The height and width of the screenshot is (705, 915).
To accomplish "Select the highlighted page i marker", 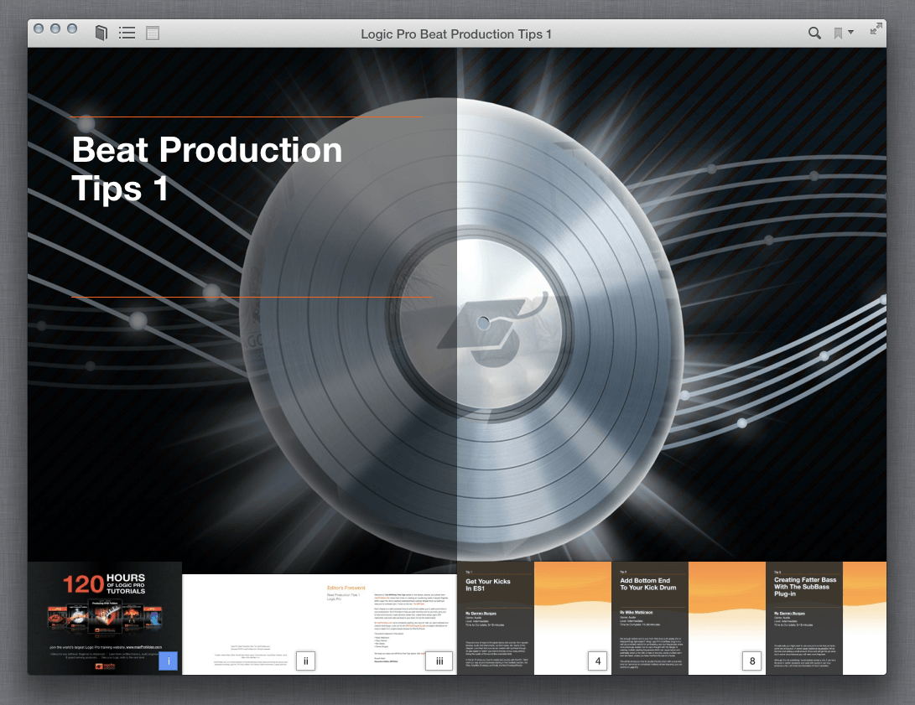I will pyautogui.click(x=169, y=661).
